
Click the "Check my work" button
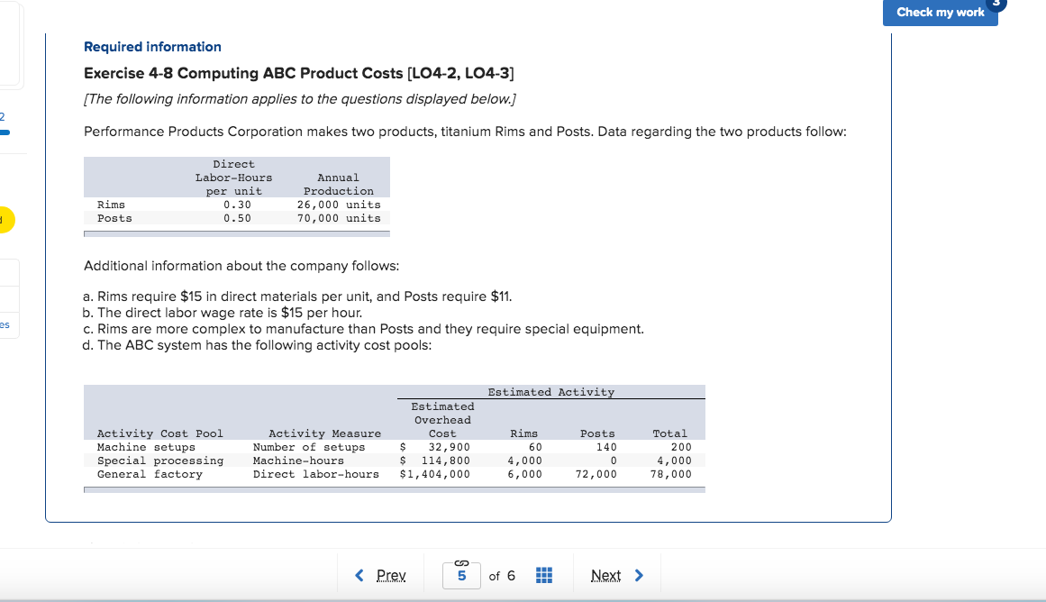[x=940, y=13]
